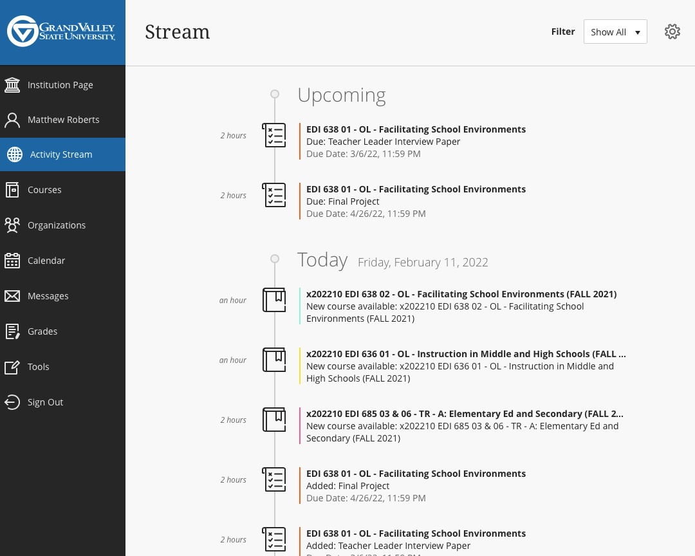Open stream settings gear icon
Image resolution: width=695 pixels, height=556 pixels.
tap(672, 32)
